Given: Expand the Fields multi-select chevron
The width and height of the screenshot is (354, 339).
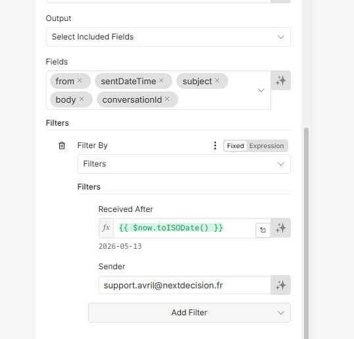Looking at the screenshot, I should click(261, 90).
